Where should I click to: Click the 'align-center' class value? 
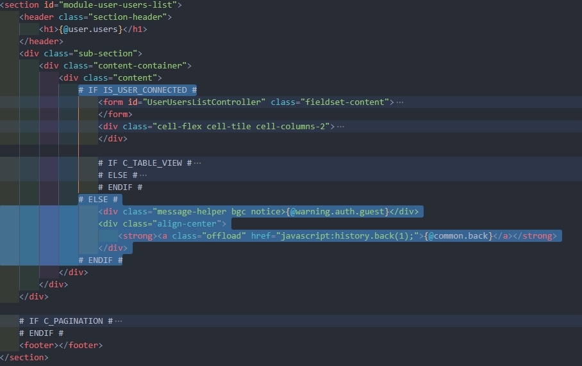click(187, 224)
